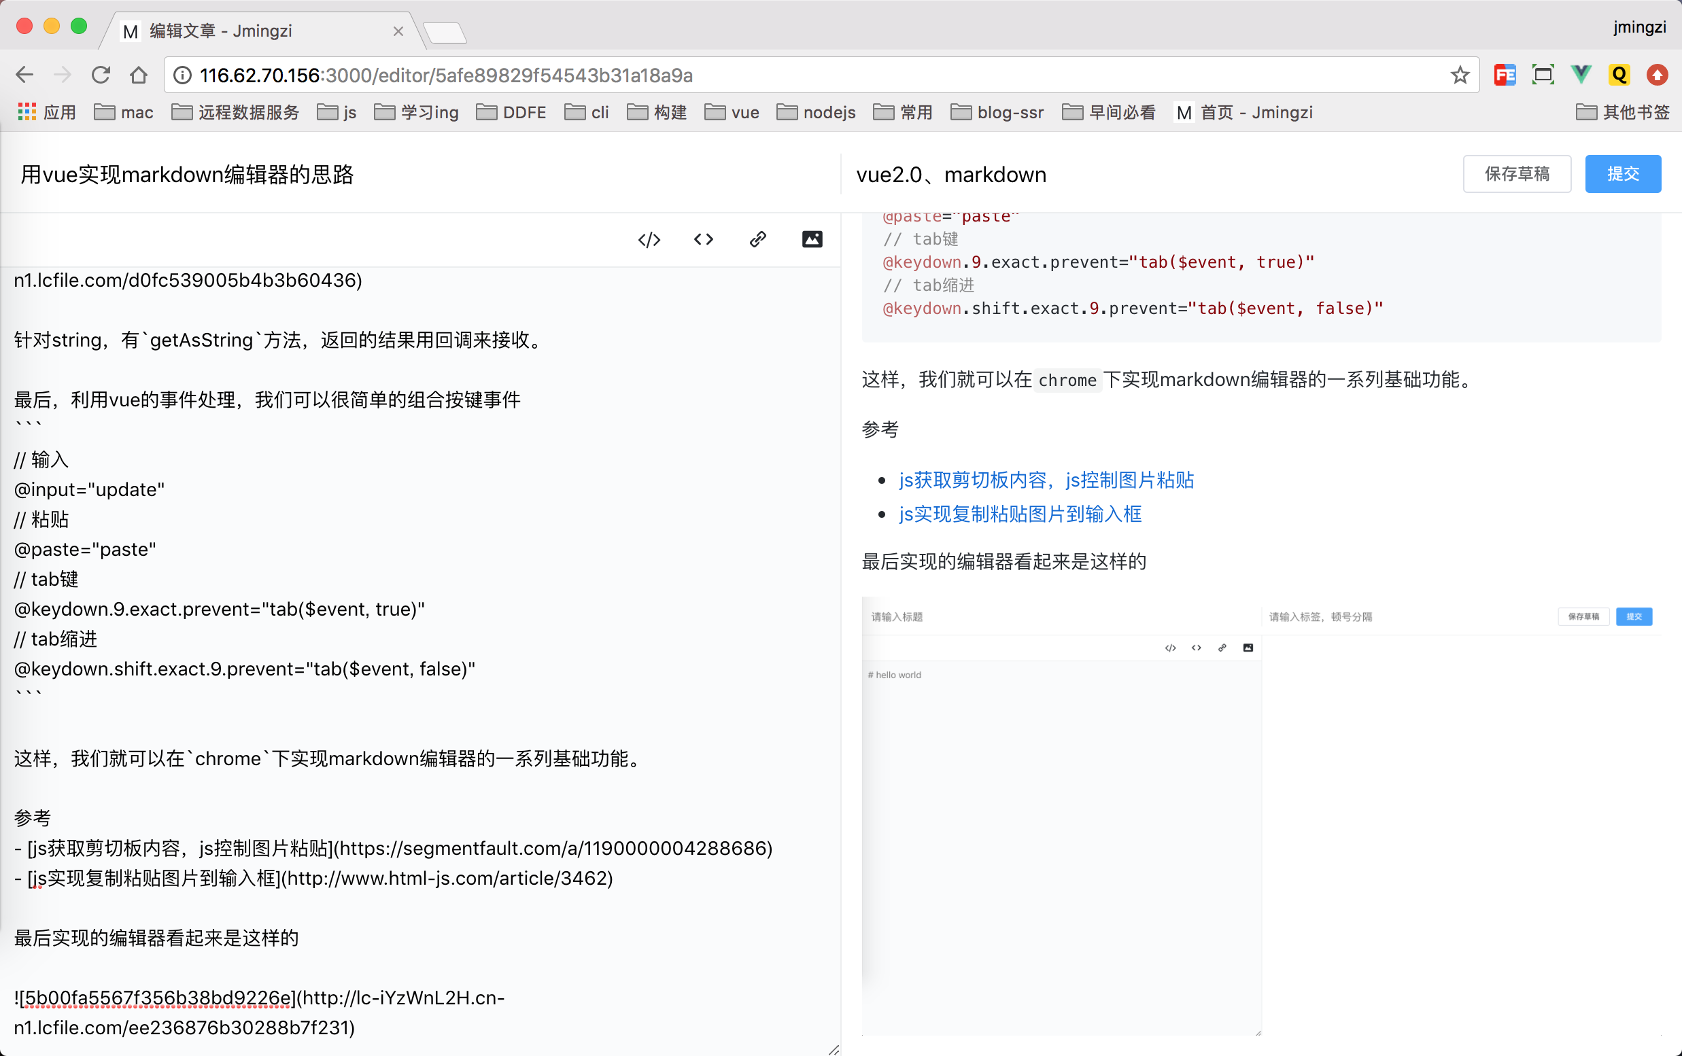Image resolution: width=1682 pixels, height=1056 pixels.
Task: Close the 编辑文章 - Jmingzi tab
Action: [398, 31]
